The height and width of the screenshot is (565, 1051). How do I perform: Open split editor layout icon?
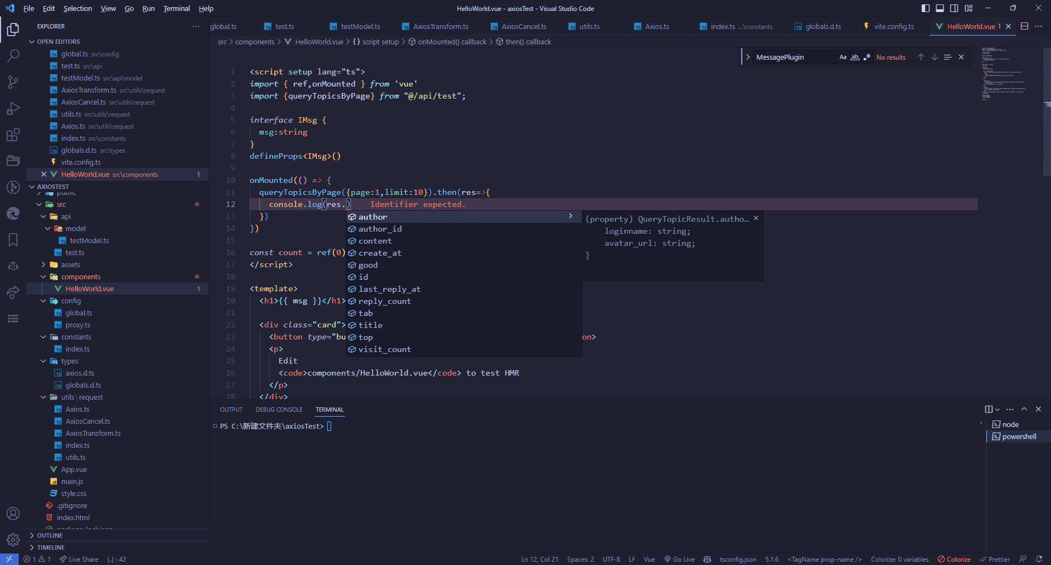point(1025,26)
